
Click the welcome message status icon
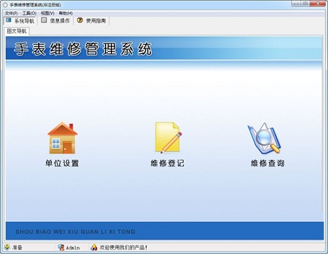point(94,247)
